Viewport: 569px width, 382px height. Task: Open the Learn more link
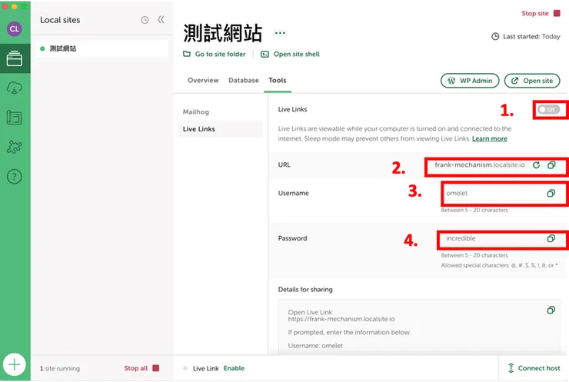[x=490, y=138]
